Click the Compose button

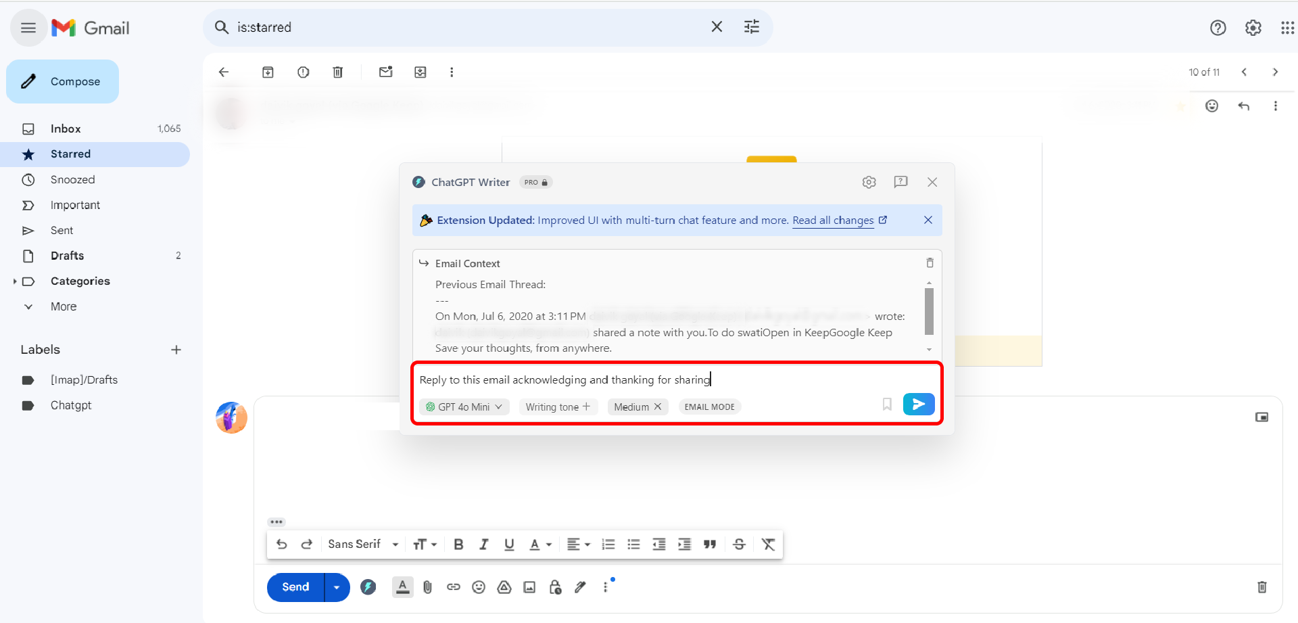click(62, 81)
